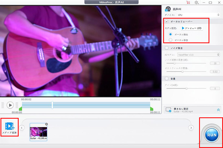Image resolution: width=223 pixels, height=148 pixels.
Task: Enable the 音量 checkbox
Action: coord(167,78)
